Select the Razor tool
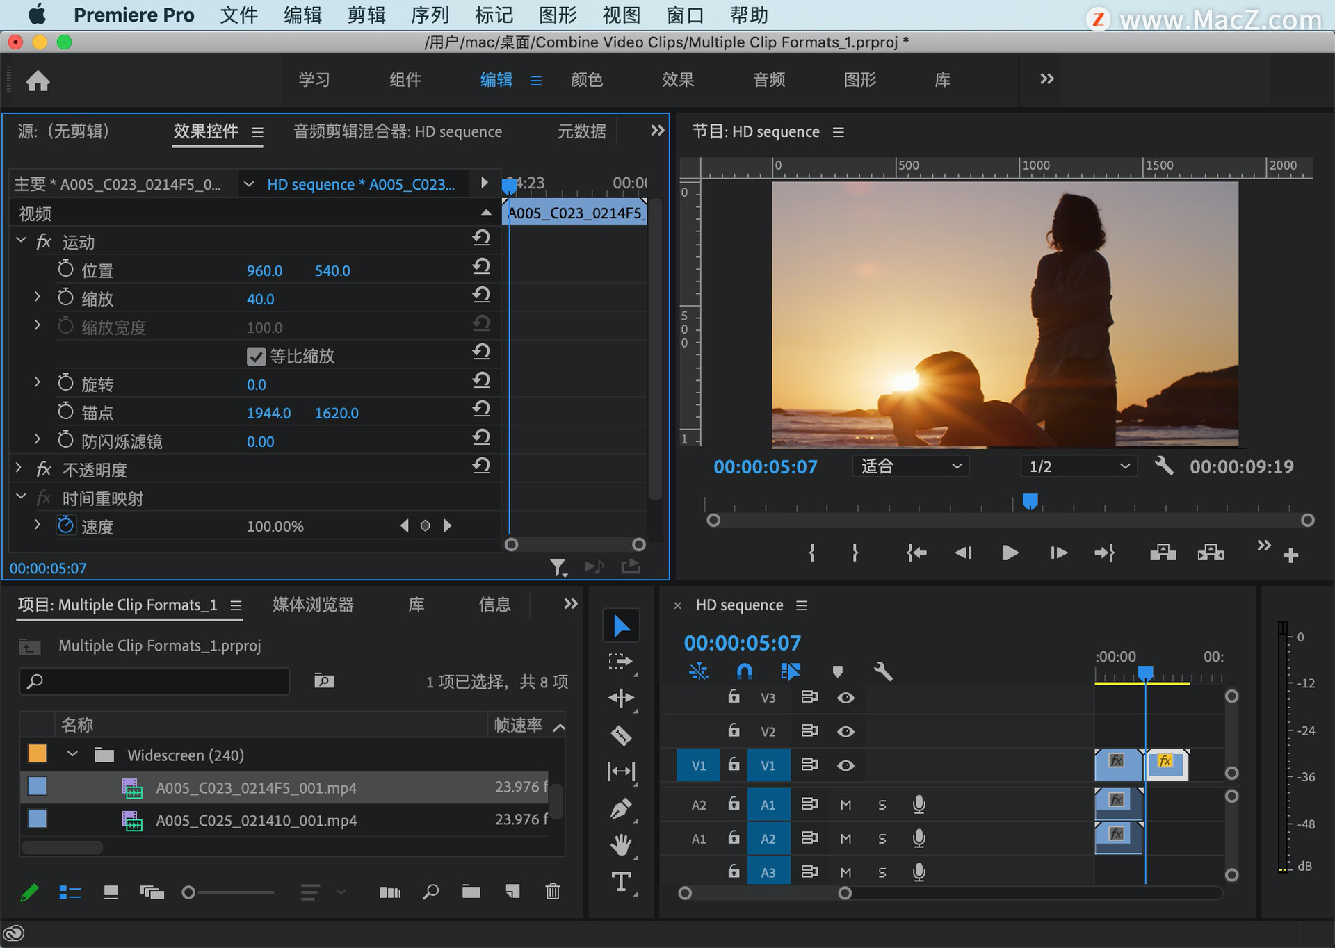The image size is (1335, 948). (x=621, y=735)
